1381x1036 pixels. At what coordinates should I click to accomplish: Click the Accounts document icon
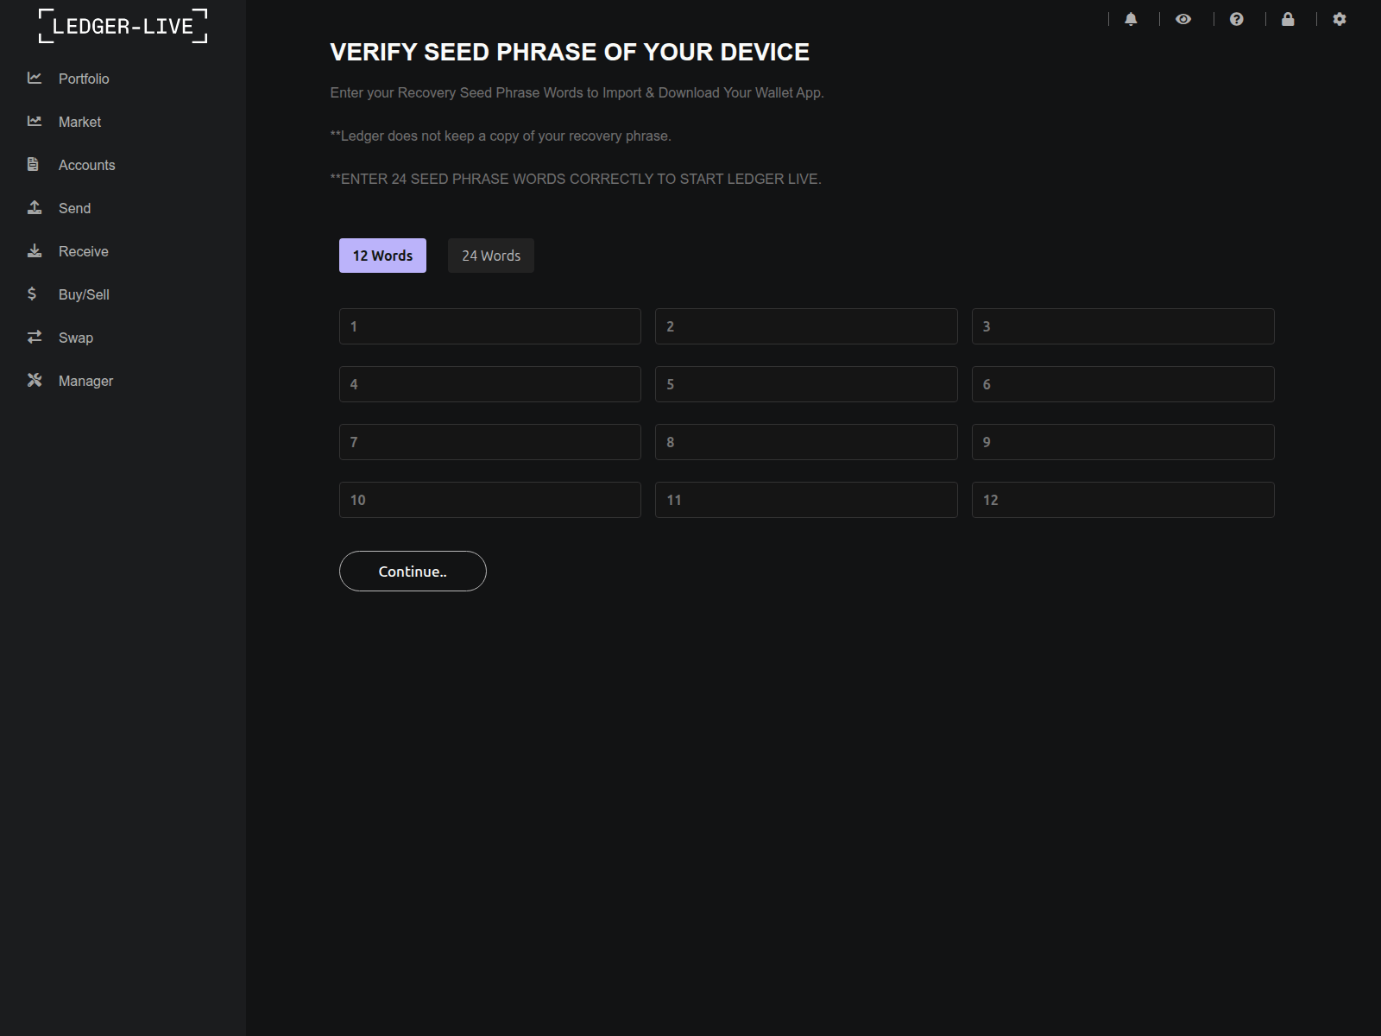[x=33, y=164]
